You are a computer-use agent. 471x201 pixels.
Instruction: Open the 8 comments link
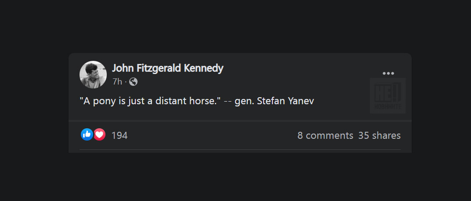pyautogui.click(x=325, y=135)
